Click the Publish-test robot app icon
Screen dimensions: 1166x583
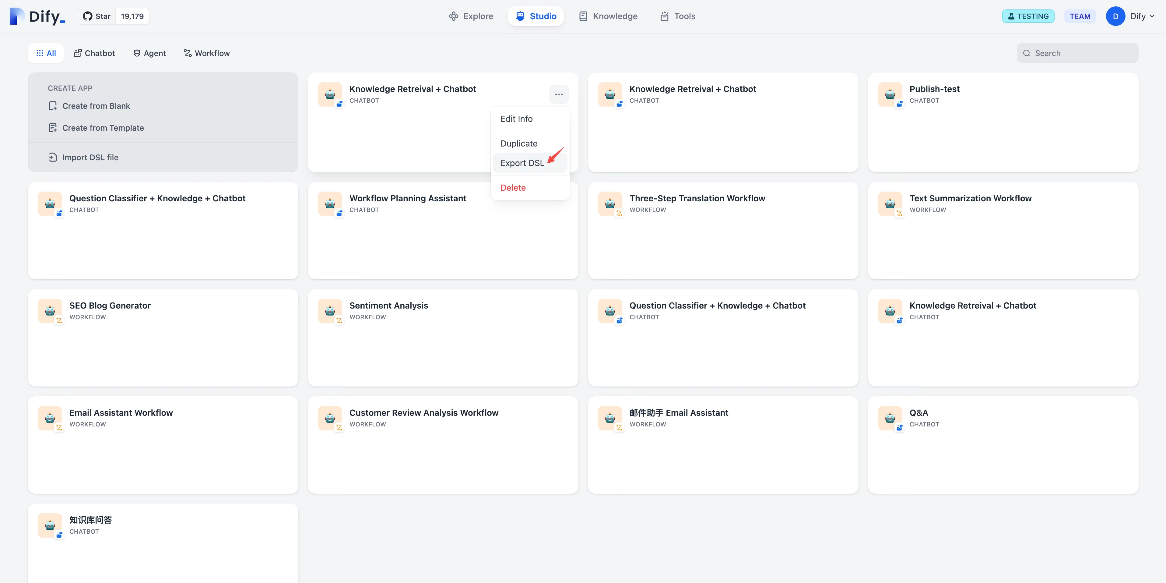890,94
